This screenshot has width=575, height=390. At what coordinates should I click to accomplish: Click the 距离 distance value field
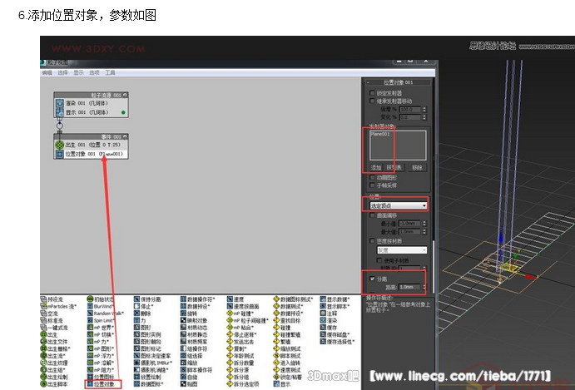pyautogui.click(x=410, y=287)
